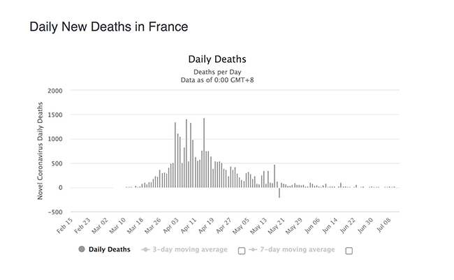Tick the checkbox after 3-day moving average
Viewport: 454px width, 280px height.
pos(242,251)
